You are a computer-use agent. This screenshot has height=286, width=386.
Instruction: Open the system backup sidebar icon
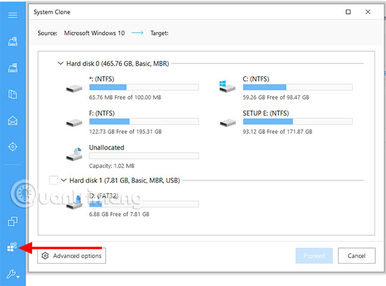pos(13,68)
